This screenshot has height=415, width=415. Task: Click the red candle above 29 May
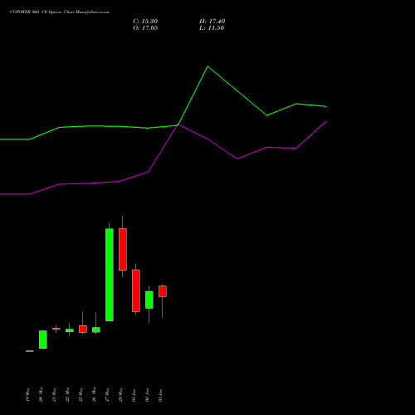click(x=123, y=249)
